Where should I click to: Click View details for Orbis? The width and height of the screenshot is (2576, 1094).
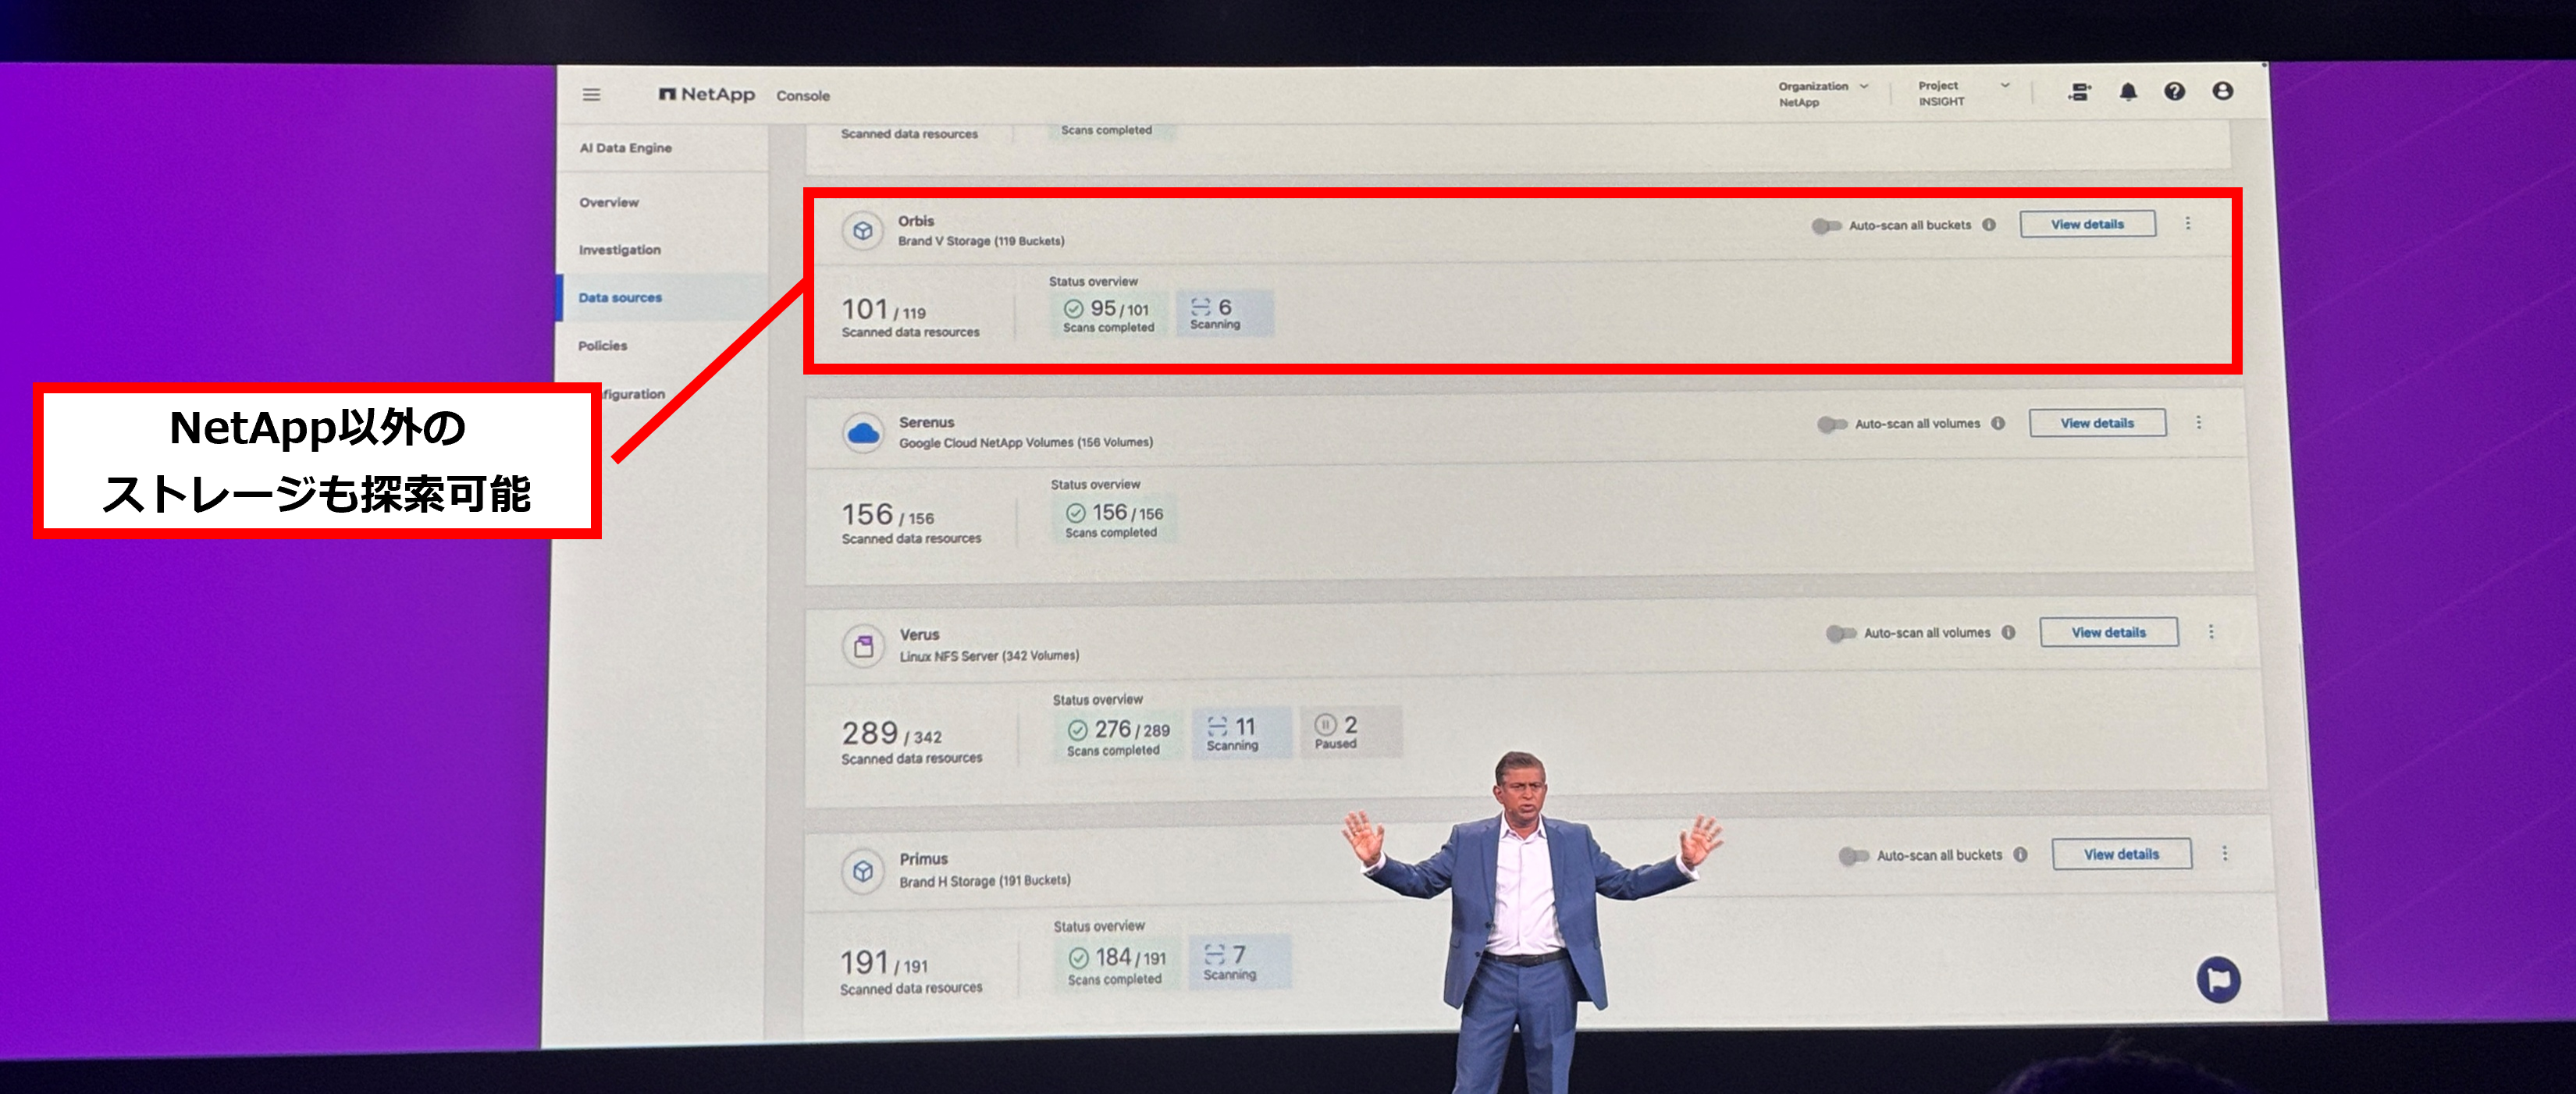tap(2088, 224)
